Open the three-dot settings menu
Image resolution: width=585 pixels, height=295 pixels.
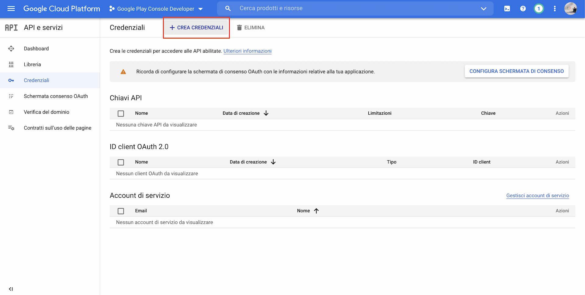pyautogui.click(x=555, y=9)
